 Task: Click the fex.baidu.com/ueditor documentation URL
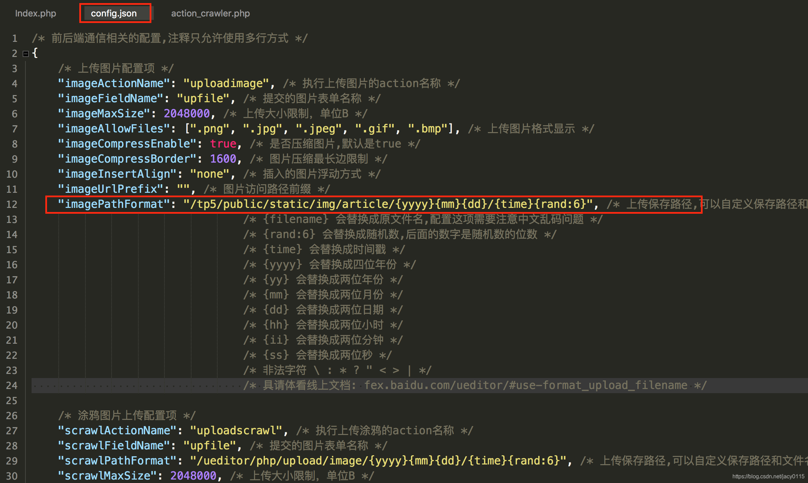[x=526, y=385]
